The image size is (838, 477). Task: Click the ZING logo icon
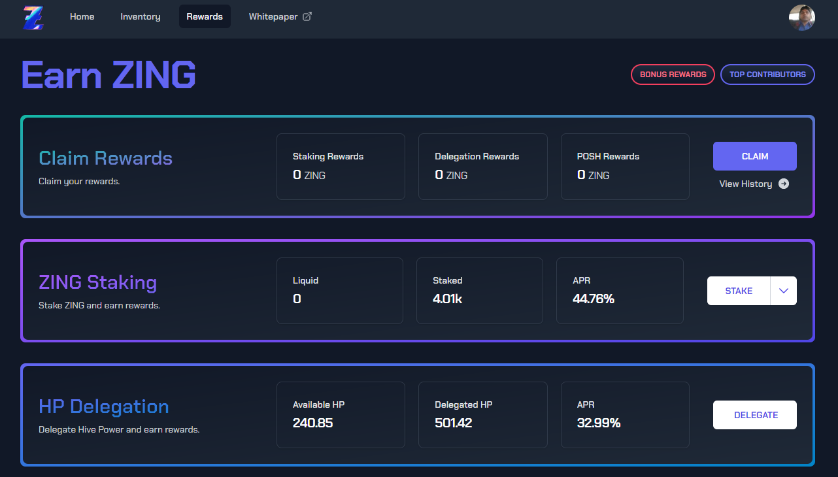point(33,18)
